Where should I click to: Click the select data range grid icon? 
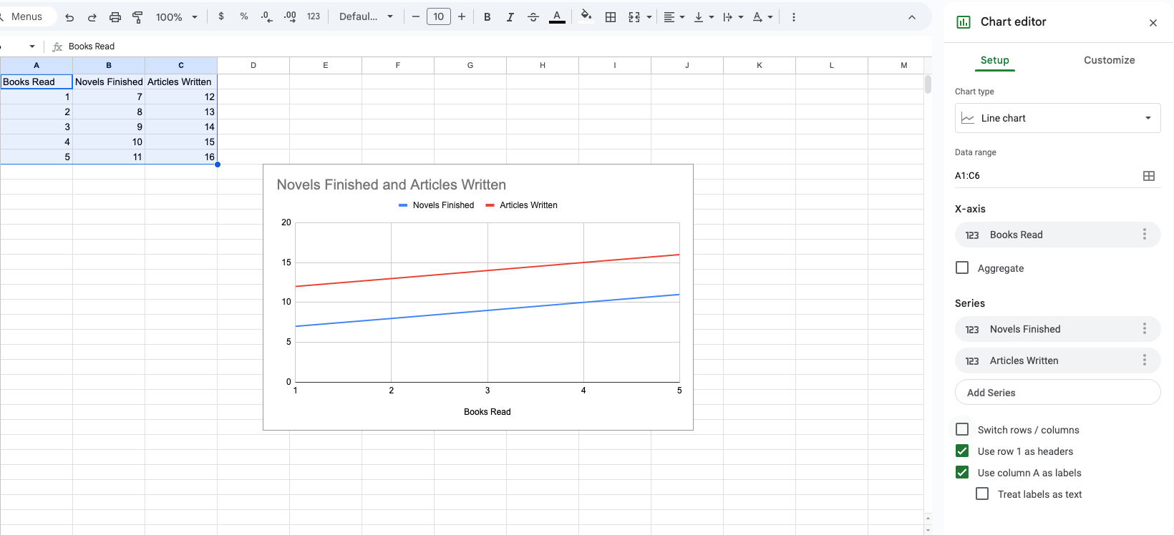point(1148,176)
